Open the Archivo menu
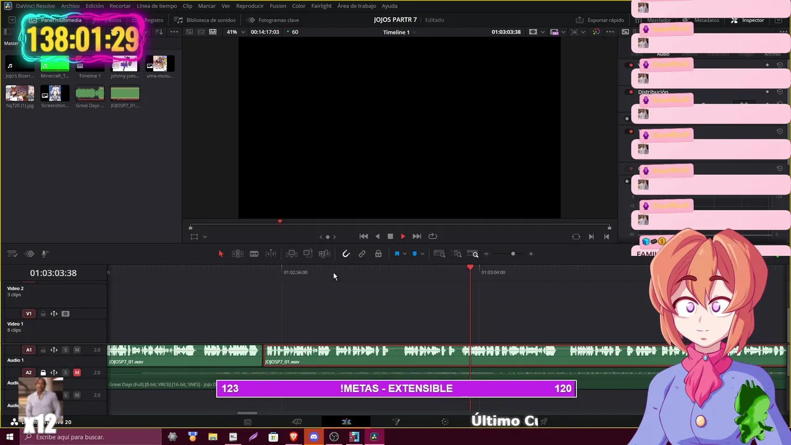 [70, 6]
